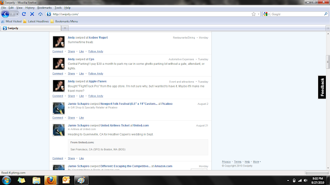The height and width of the screenshot is (185, 330).
Task: Open the File menu
Action: click(x=4, y=8)
